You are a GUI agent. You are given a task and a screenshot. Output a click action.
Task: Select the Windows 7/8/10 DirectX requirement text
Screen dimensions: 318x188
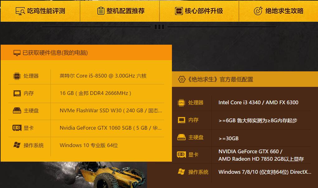point(265,172)
